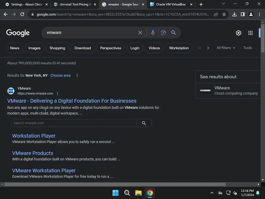Screen dimensions: 265x199
Task: Select the Download filter chip
Action: click(83, 48)
